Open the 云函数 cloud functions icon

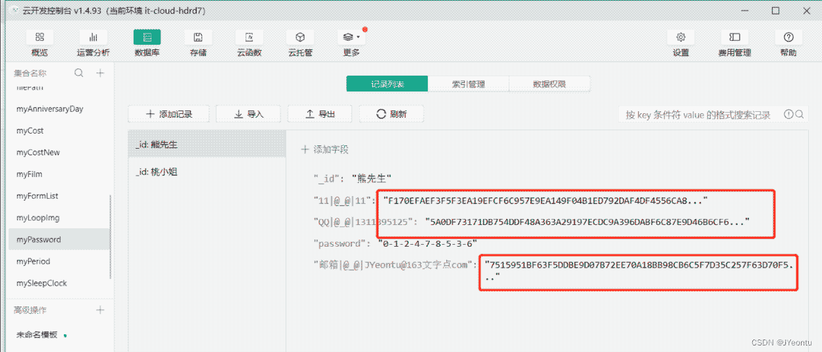(x=249, y=38)
